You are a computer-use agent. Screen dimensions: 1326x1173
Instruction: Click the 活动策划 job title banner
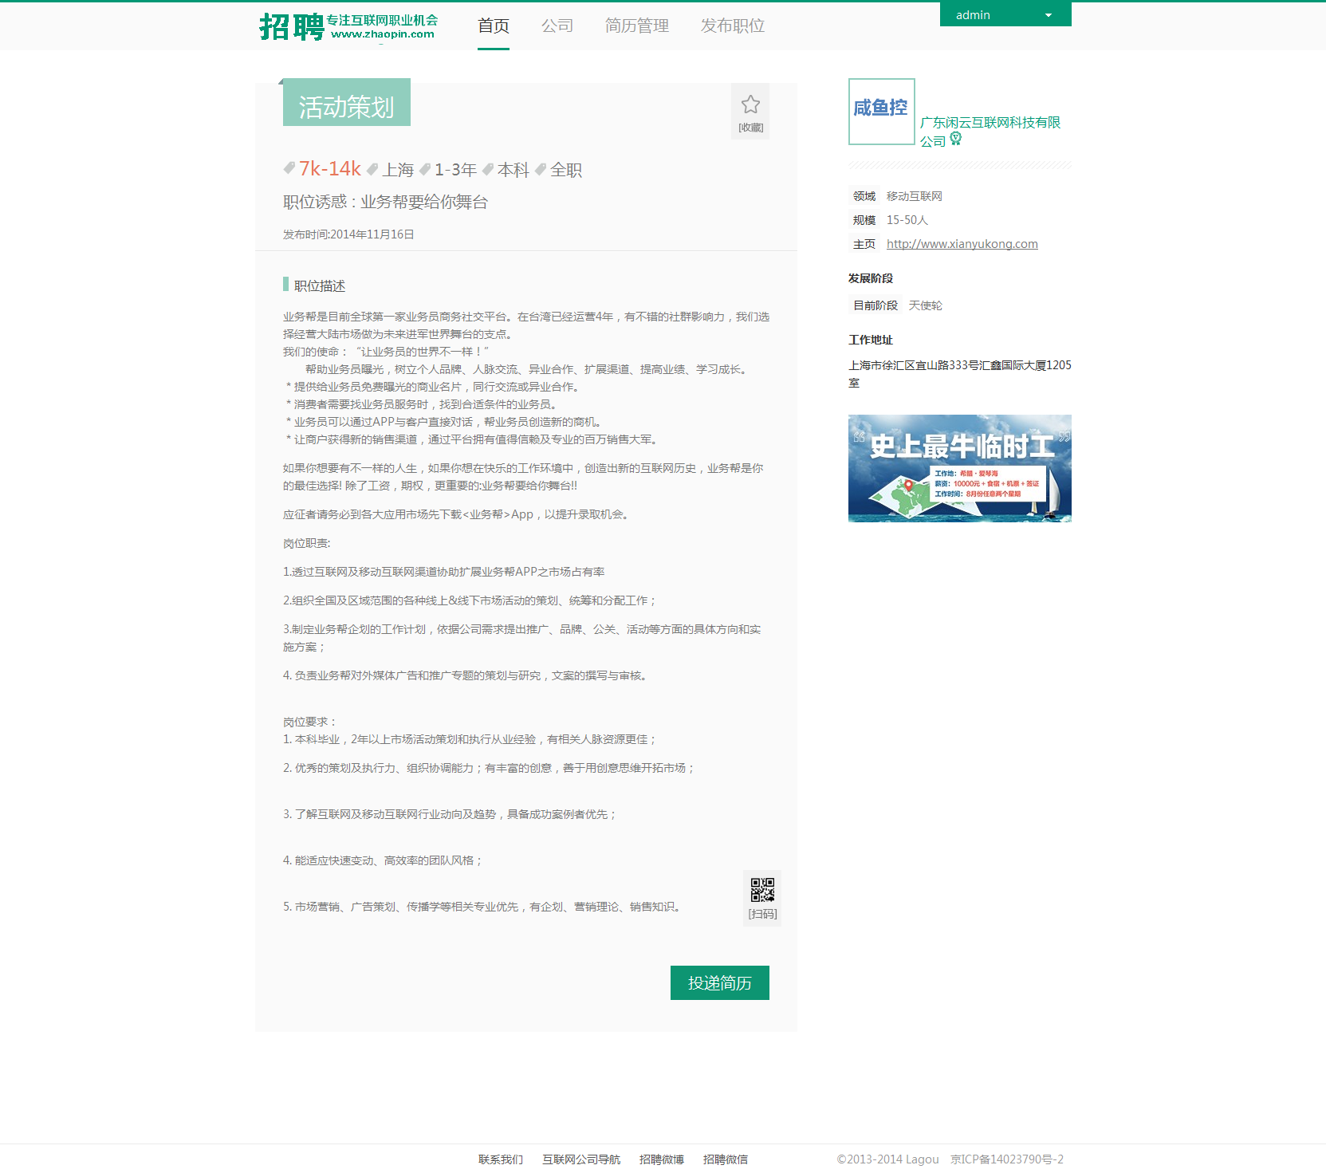(346, 104)
